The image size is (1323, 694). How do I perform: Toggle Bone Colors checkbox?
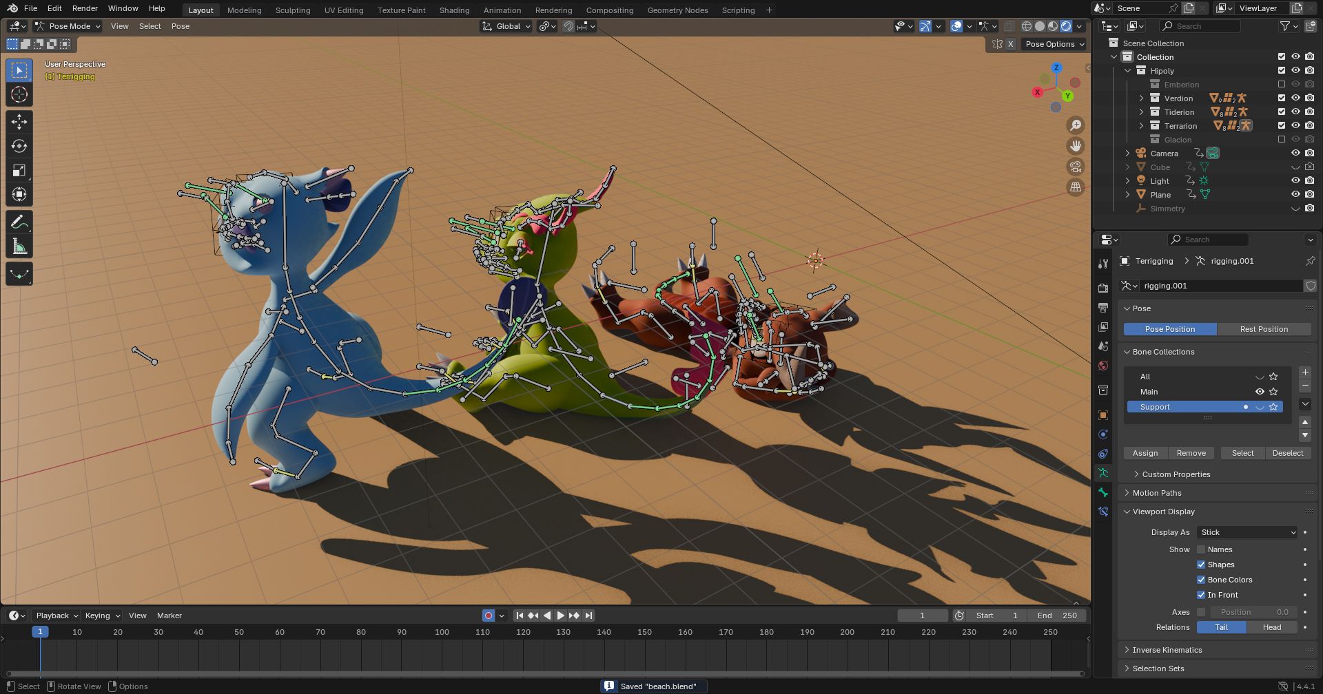point(1201,580)
